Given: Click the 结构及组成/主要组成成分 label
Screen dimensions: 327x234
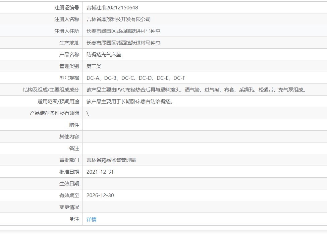Looking at the screenshot, I should pyautogui.click(x=51, y=90).
